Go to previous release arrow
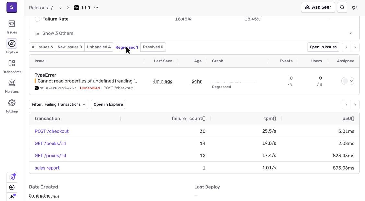 [x=60, y=8]
